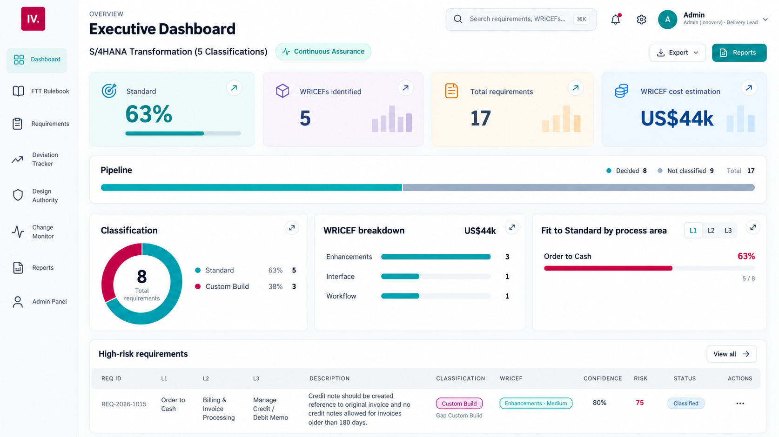Open WRICEF cost estimation card arrow
This screenshot has height=437, width=779.
point(749,87)
